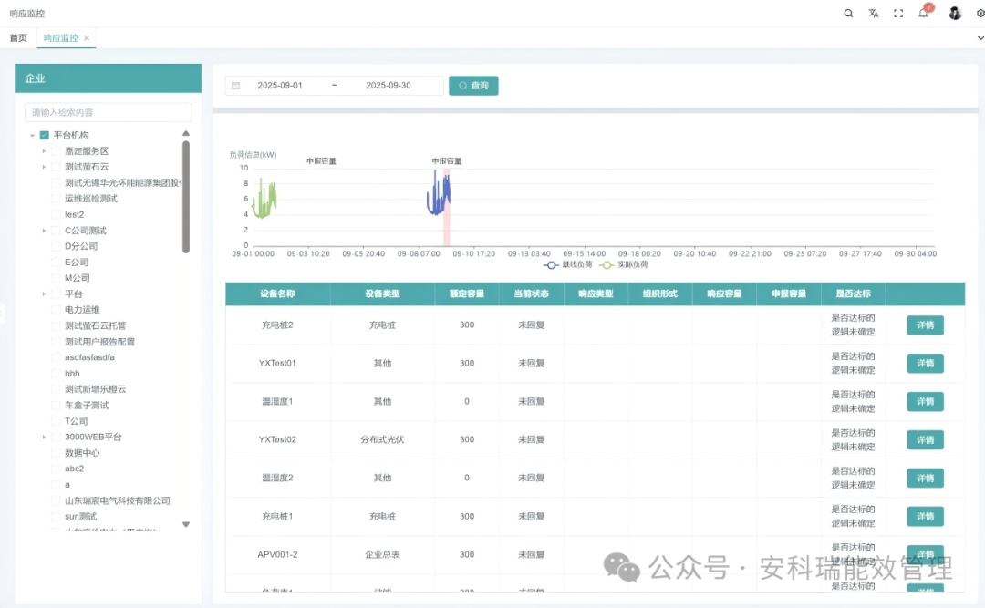Expand the 测试萤石云 tree node
The height and width of the screenshot is (608, 985).
point(44,167)
